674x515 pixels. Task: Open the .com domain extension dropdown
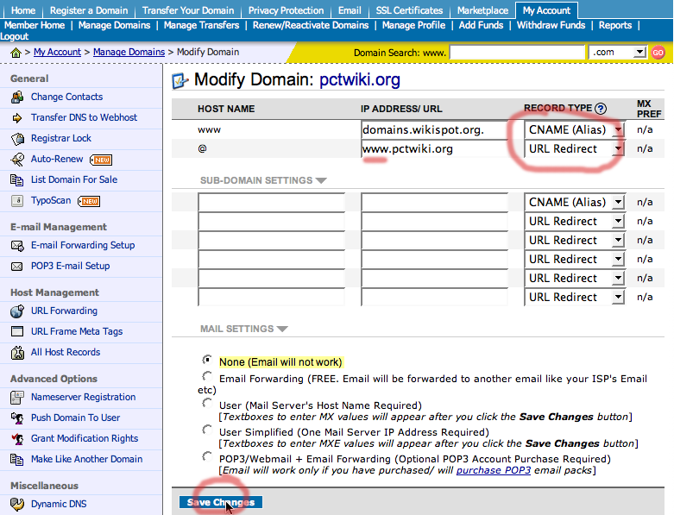[x=639, y=53]
